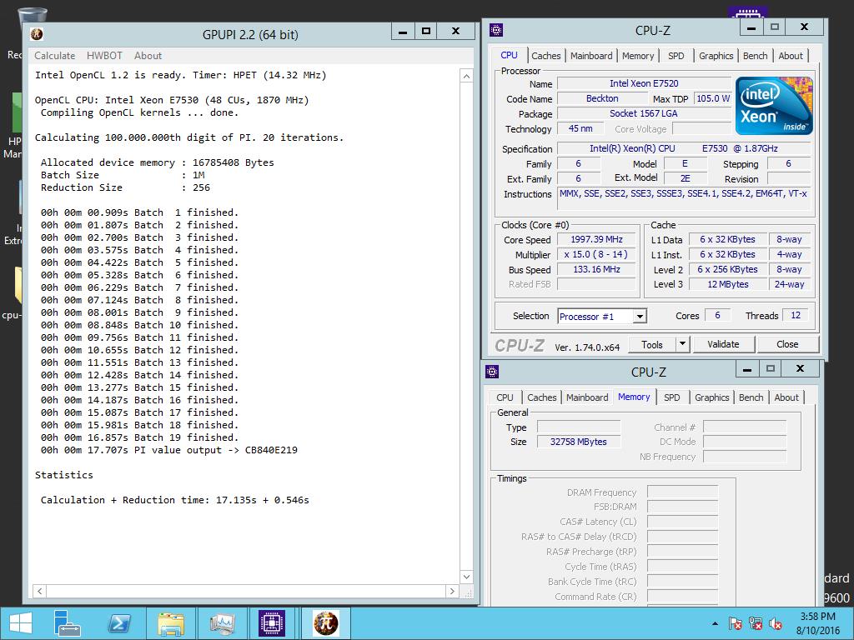Click the GPUPI title bar app icon
The width and height of the screenshot is (854, 640).
click(x=37, y=33)
